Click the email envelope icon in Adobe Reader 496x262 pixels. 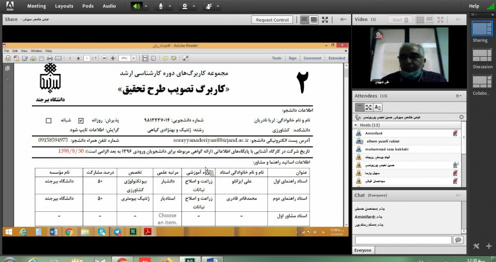pyautogui.click(x=58, y=58)
